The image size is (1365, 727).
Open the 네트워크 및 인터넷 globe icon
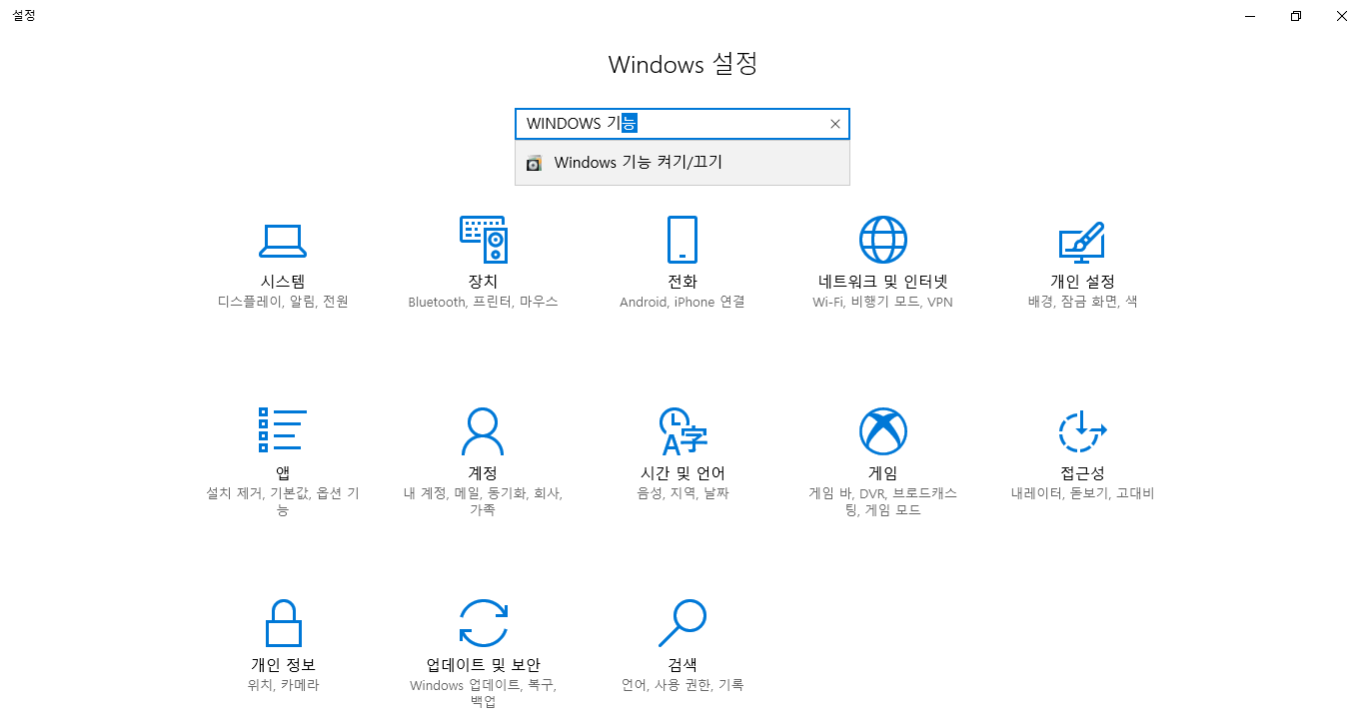[x=882, y=240]
